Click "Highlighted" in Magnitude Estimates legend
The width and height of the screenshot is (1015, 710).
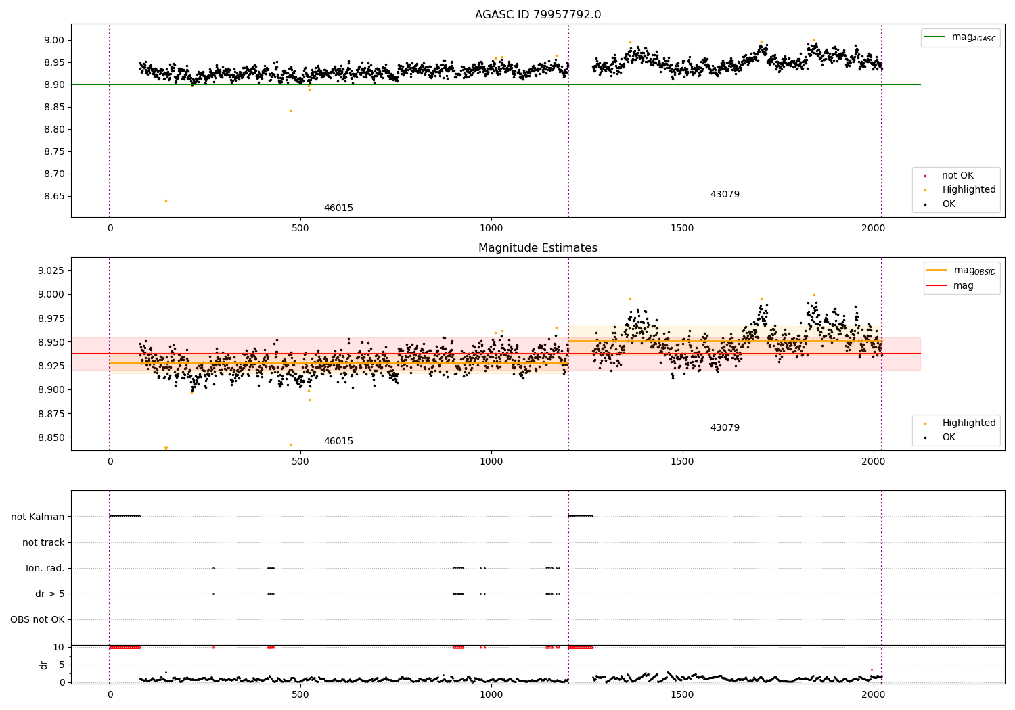(968, 423)
